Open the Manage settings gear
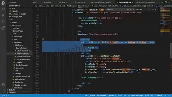This screenshot has height=97, width=172. 3,91
